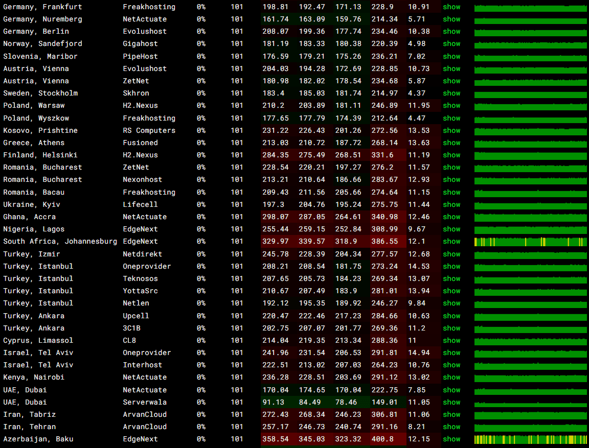This screenshot has width=589, height=448.
Task: Click value '358.54' in Baku row
Action: click(276, 439)
